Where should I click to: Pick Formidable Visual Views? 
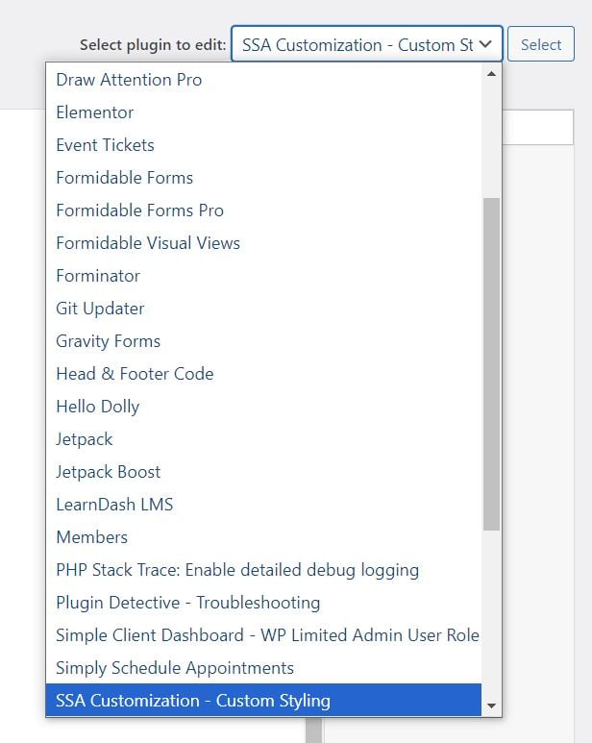[x=263, y=243]
